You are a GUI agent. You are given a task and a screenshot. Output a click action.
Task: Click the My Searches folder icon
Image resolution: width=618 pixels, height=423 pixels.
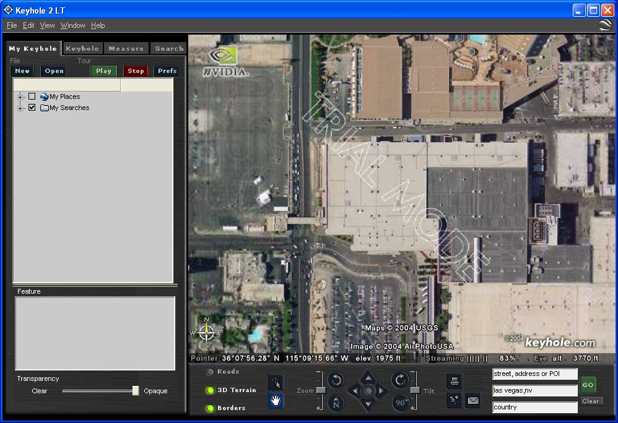[x=44, y=108]
